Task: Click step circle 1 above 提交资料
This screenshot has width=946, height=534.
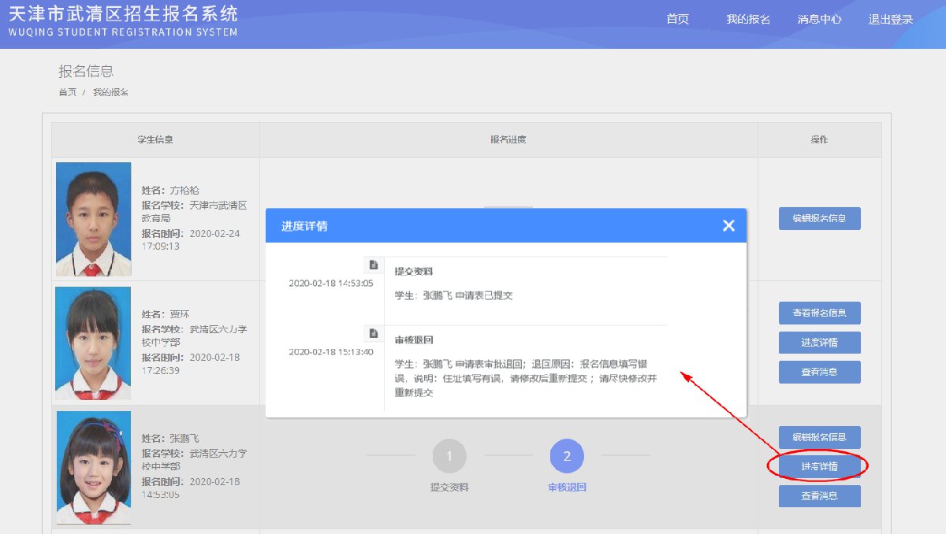Action: point(449,456)
